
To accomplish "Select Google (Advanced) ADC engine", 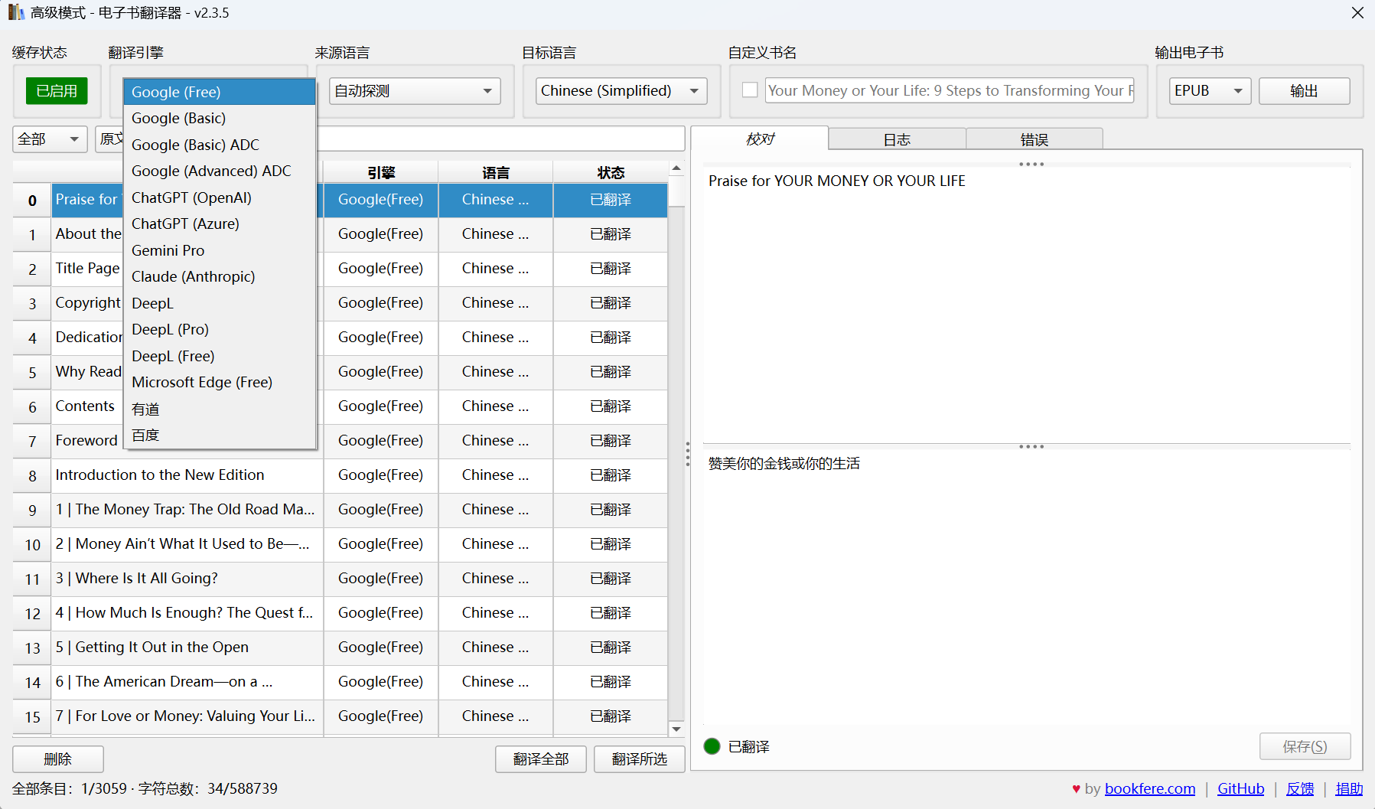I will tap(220, 171).
